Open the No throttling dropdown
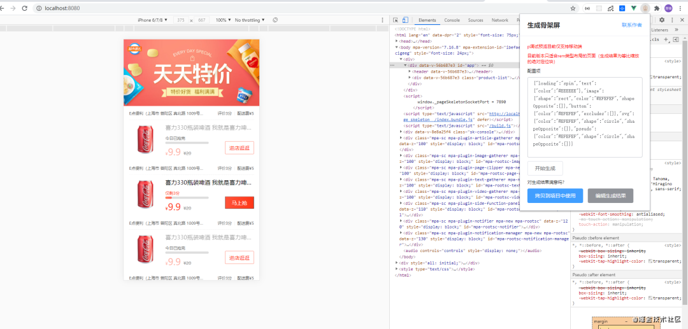The image size is (688, 329). (x=250, y=20)
